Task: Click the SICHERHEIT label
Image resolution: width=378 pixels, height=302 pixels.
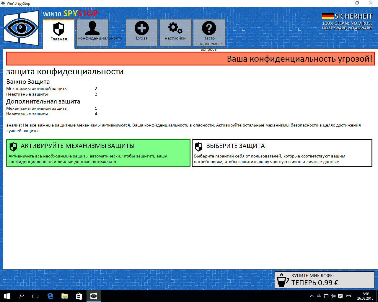Action: [x=353, y=16]
